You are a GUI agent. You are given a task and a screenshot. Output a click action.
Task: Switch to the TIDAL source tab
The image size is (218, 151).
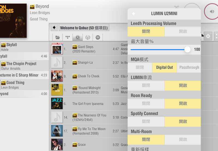[x=68, y=37]
